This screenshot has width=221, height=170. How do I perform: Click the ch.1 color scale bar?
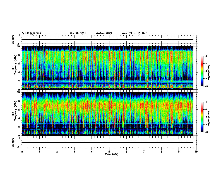pyautogui.click(x=202, y=71)
